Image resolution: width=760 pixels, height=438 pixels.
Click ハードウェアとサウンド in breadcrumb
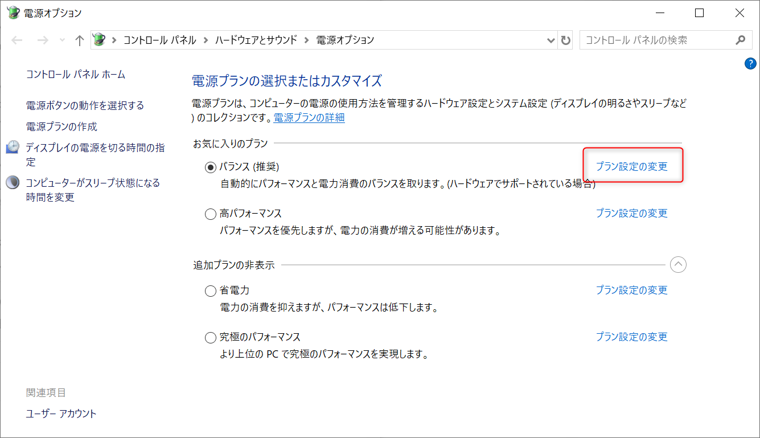[x=256, y=40]
